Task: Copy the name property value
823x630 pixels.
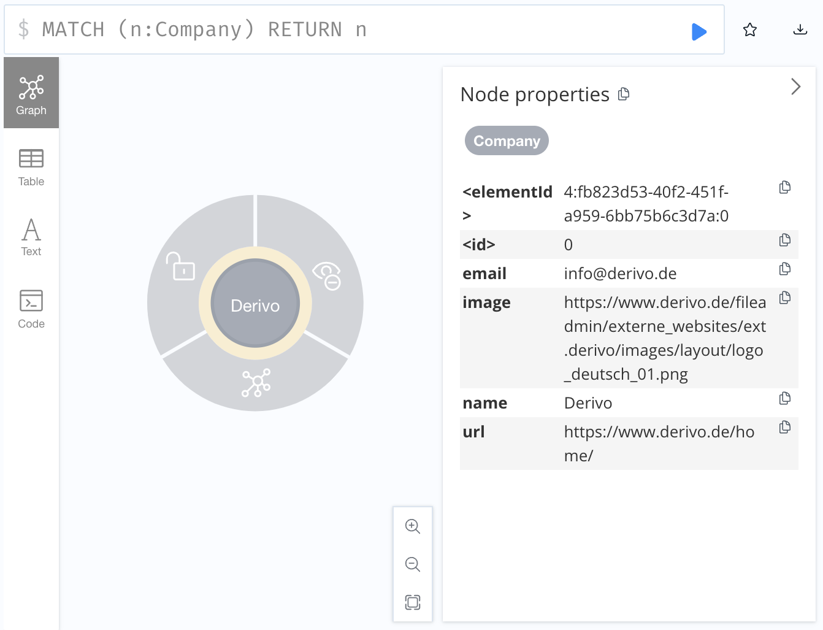Action: coord(784,399)
